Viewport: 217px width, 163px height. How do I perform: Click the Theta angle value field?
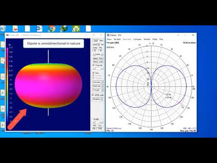pos(95,51)
